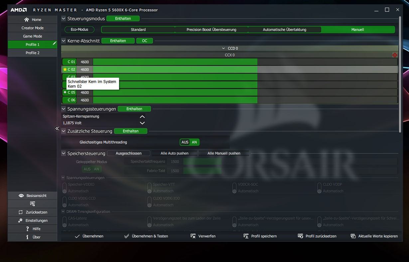Collapse the Steuerungsmodus section chevron
Viewport: 409px width, 262px height.
64,19
